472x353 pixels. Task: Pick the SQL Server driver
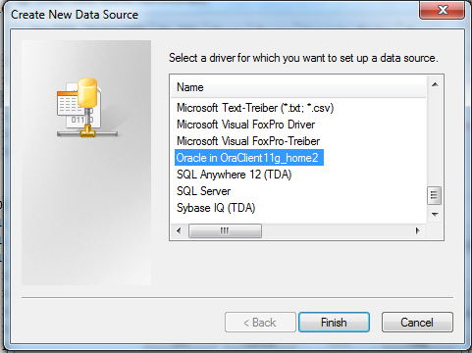[x=203, y=191]
